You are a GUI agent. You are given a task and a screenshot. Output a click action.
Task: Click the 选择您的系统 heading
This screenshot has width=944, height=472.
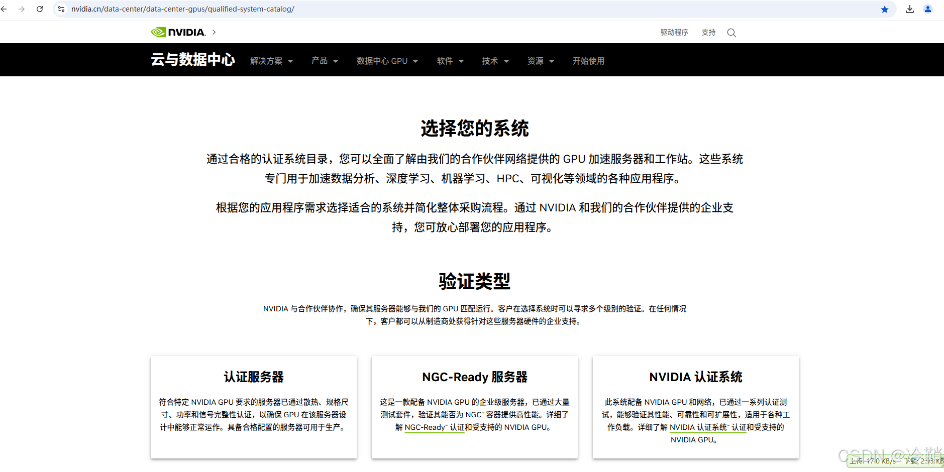(x=475, y=128)
